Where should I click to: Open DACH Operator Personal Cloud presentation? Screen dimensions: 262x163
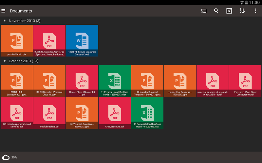click(x=49, y=81)
